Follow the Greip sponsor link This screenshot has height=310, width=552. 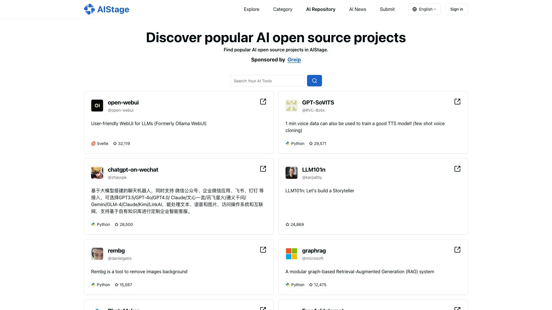[x=294, y=60]
